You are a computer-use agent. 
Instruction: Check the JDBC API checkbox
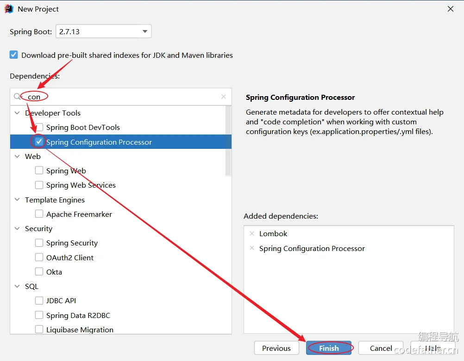pyautogui.click(x=39, y=300)
